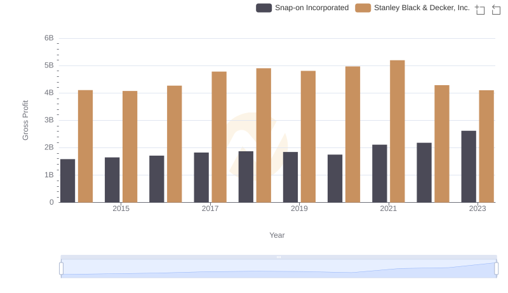Click the 2021 Snap-on Incorporated bar
This screenshot has width=508, height=293.
[379, 174]
